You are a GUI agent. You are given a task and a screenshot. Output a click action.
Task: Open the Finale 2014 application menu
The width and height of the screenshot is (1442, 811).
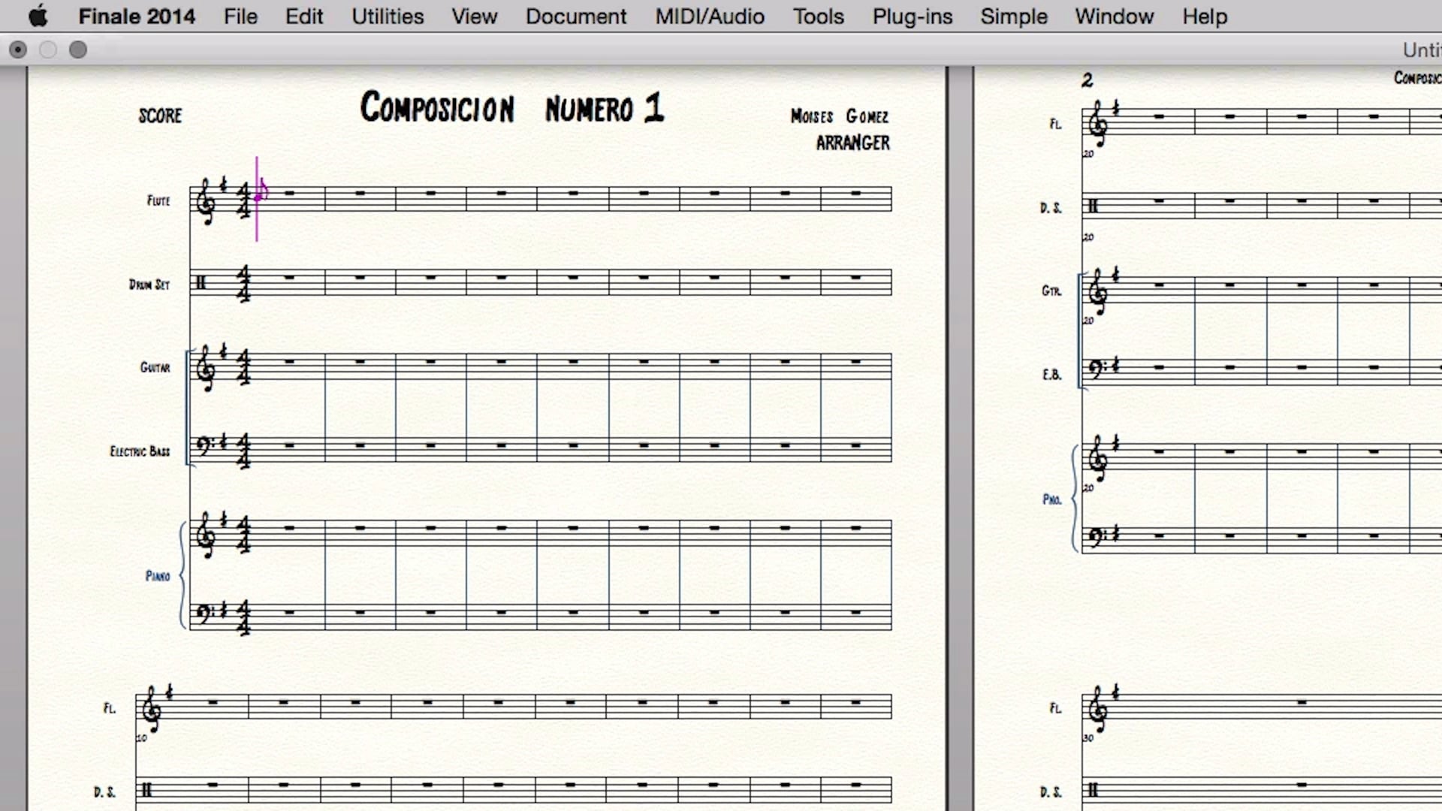tap(137, 16)
